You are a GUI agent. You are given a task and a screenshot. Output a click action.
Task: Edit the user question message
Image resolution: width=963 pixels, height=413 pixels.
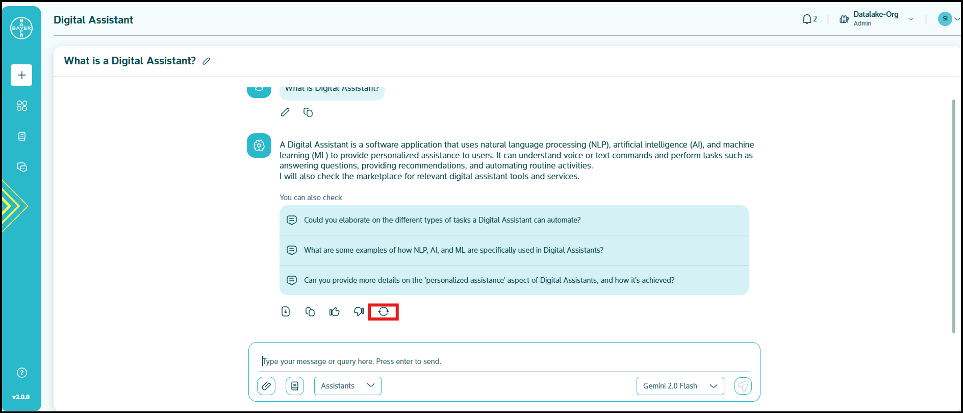[285, 112]
